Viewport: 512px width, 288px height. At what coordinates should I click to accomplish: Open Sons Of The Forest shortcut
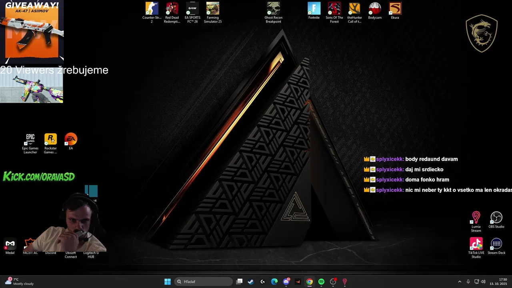pyautogui.click(x=334, y=12)
